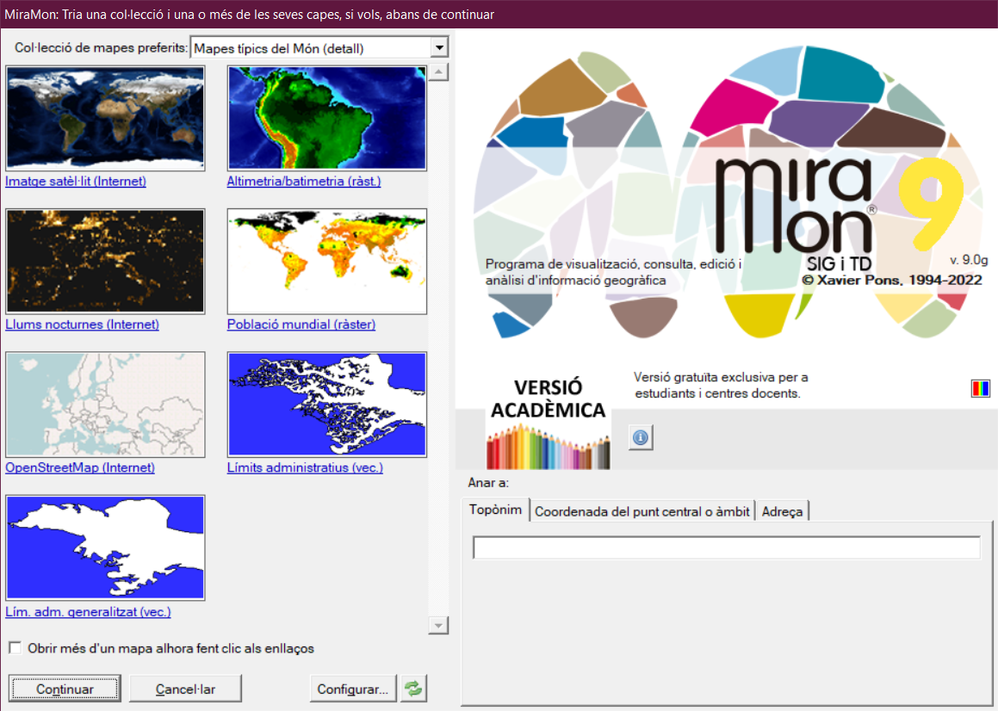Open Imatge satèl·lit (Internet) link

[x=76, y=182]
